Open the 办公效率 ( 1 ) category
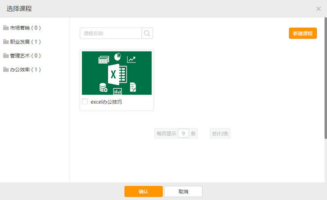Screen dimensions: 327x200 [25, 70]
